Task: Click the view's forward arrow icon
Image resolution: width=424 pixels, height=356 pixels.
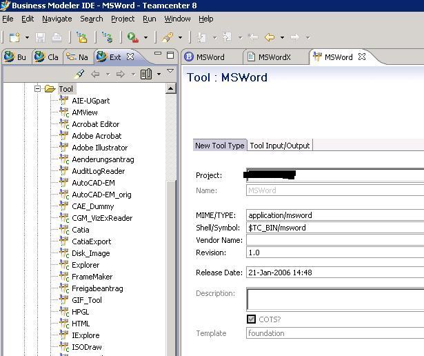Action: pyautogui.click(x=121, y=74)
